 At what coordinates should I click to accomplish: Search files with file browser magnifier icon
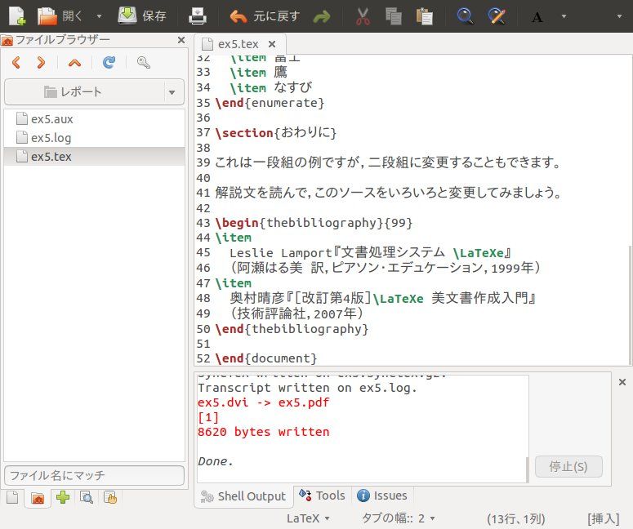(144, 63)
